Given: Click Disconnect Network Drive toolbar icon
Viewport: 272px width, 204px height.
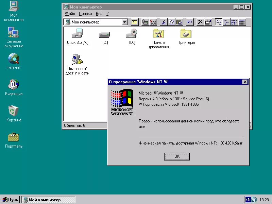Looking at the screenshot, I should (x=153, y=22).
